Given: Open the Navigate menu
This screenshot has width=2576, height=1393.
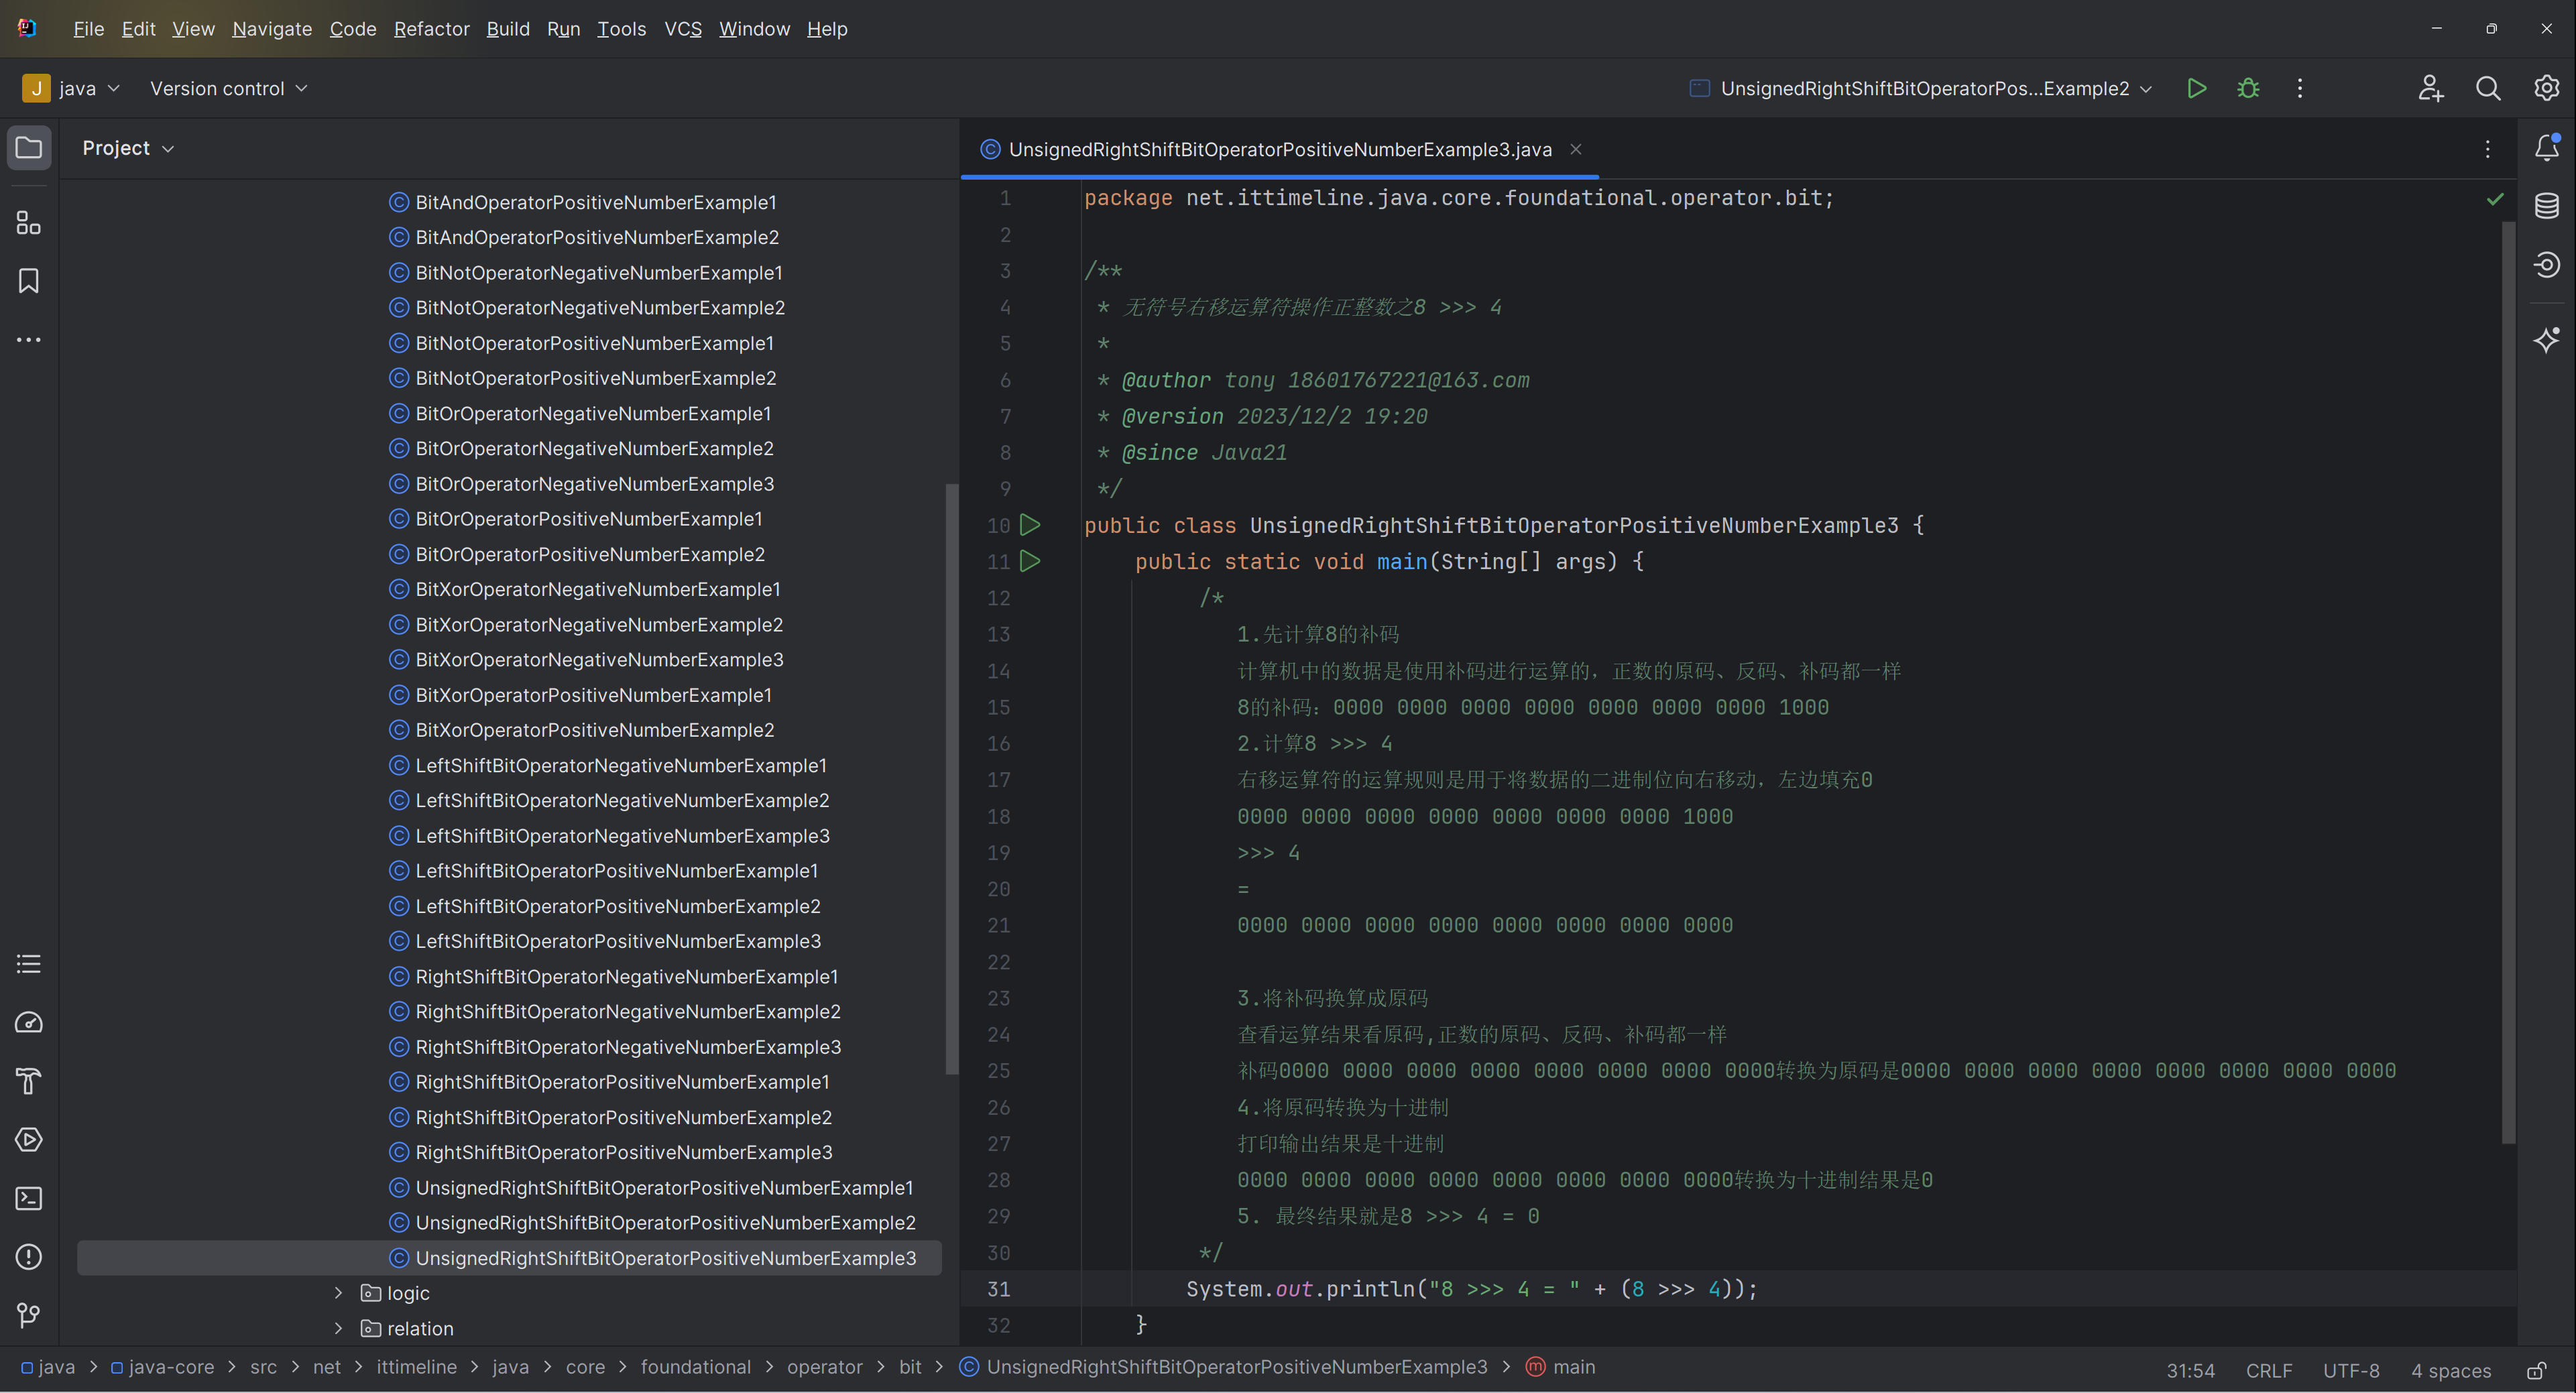Looking at the screenshot, I should (272, 29).
